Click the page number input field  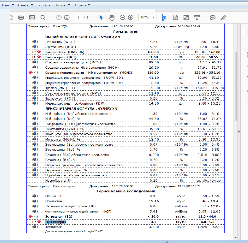(x=78, y=17)
